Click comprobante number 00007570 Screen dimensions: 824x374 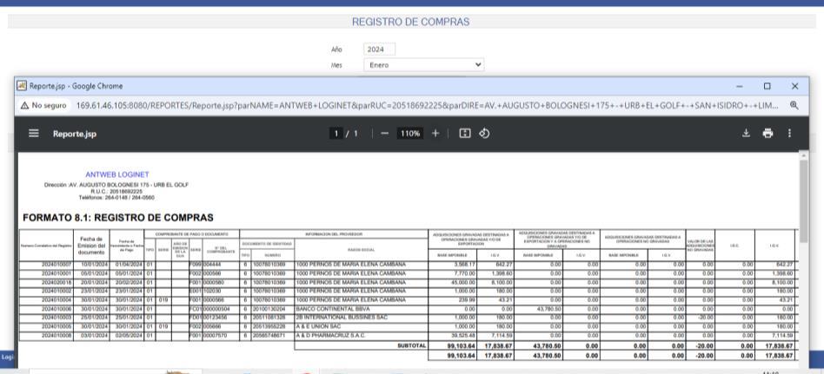tap(215, 335)
